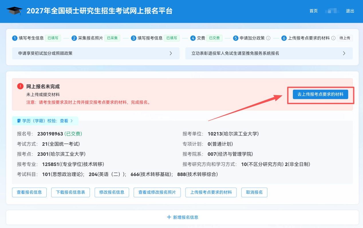Select step 5 circle 申请加分政策
This screenshot has width=363, height=228.
(x=236, y=38)
